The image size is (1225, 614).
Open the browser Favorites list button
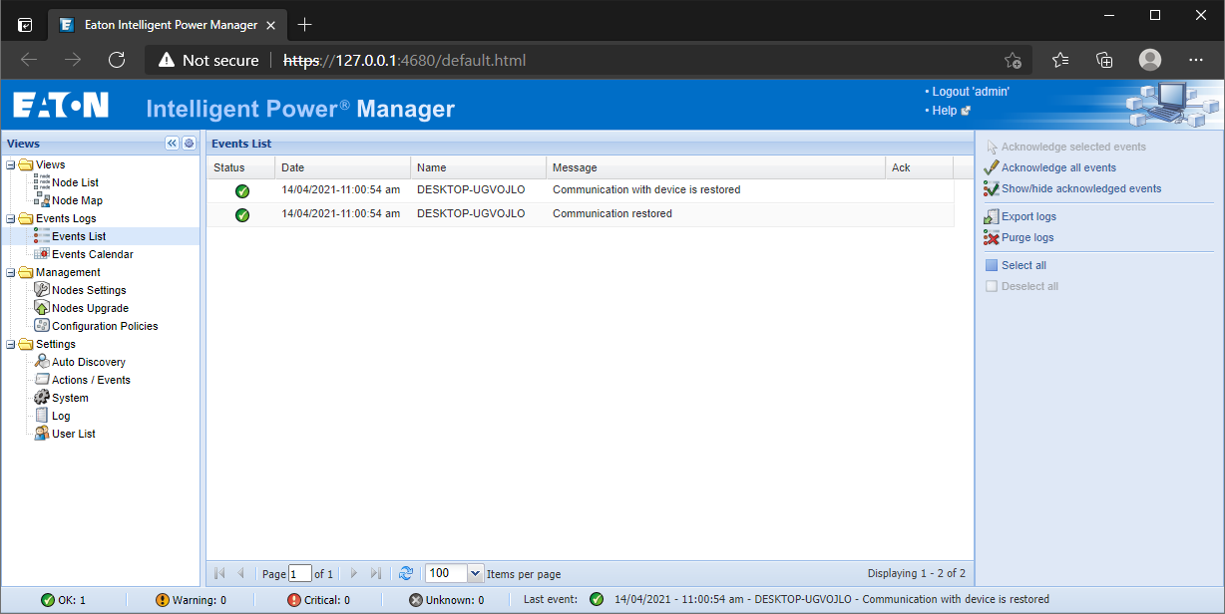coord(1060,60)
